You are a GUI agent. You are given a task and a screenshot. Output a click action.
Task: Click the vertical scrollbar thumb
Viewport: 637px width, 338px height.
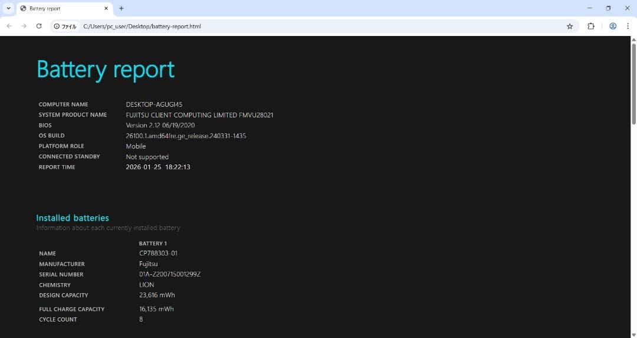(633, 83)
